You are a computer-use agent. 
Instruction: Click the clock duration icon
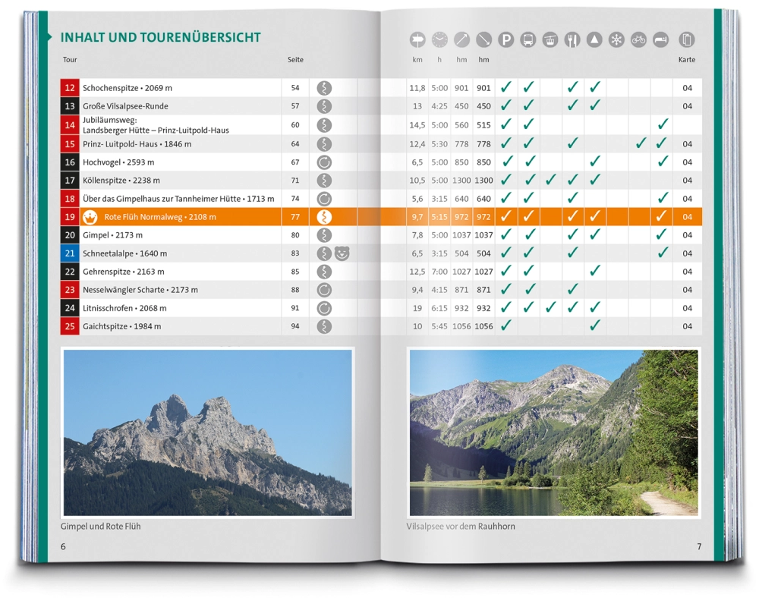tap(439, 40)
